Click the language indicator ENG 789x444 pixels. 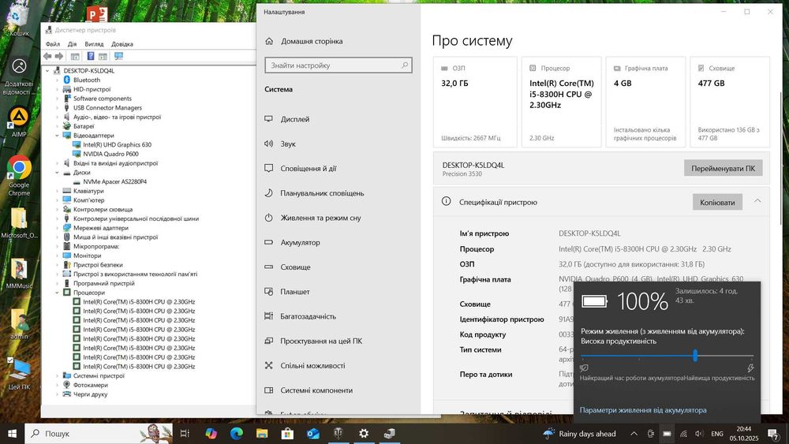pos(717,434)
